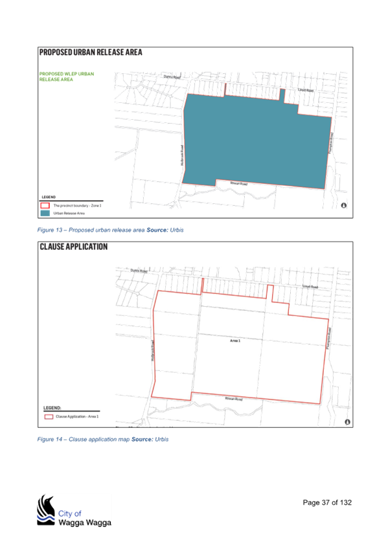Click the City of Wagga Wagga crow logo
The height and width of the screenshot is (549, 388).
tap(46, 510)
